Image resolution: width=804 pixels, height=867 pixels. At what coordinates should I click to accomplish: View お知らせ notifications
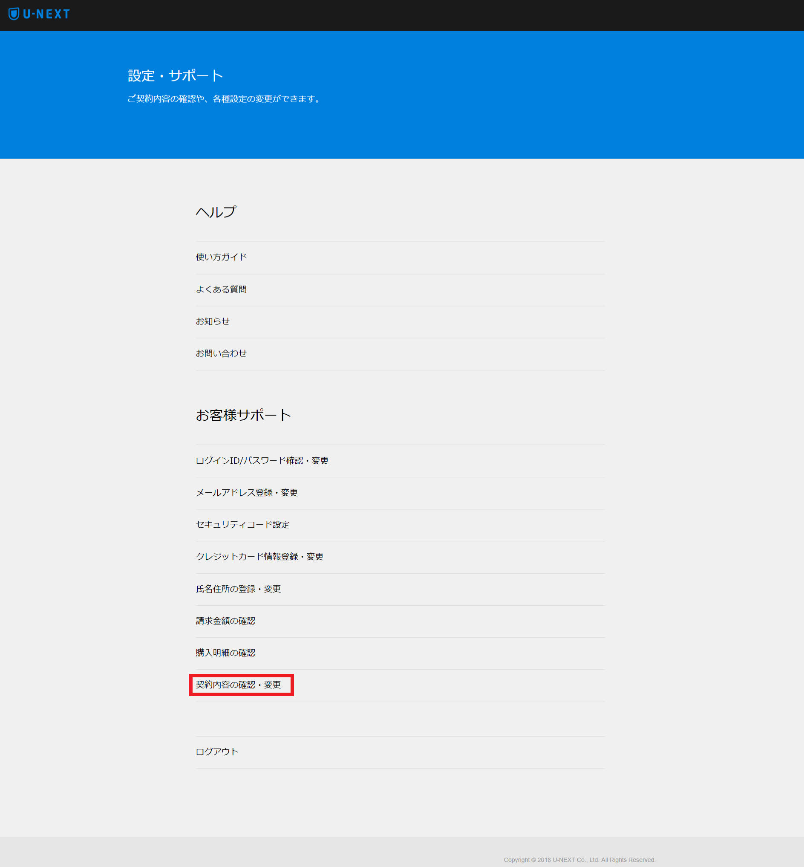click(212, 321)
